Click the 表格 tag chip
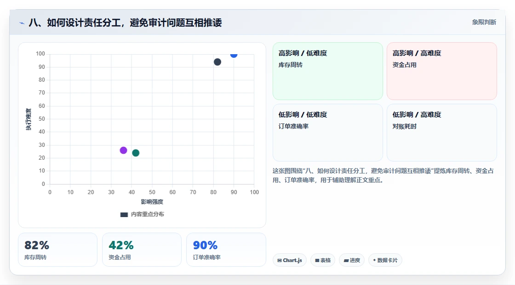This screenshot has width=515, height=285. (x=323, y=260)
